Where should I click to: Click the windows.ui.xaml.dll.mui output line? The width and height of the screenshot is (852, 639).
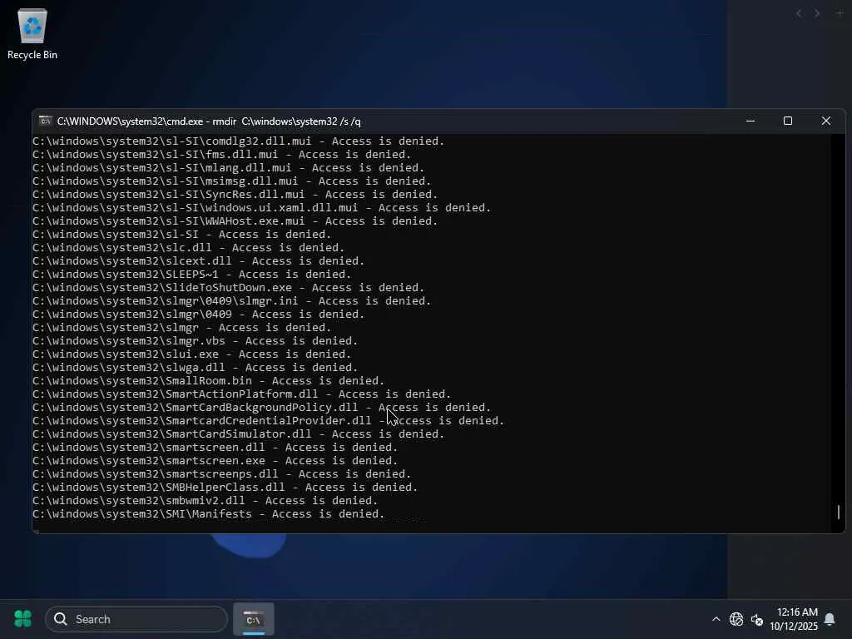pyautogui.click(x=261, y=207)
